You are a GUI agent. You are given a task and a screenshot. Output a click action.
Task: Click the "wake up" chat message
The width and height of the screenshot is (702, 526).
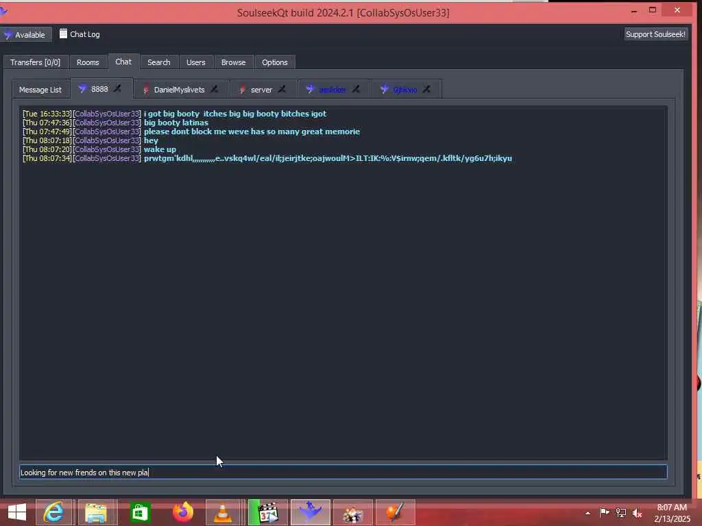tap(160, 149)
